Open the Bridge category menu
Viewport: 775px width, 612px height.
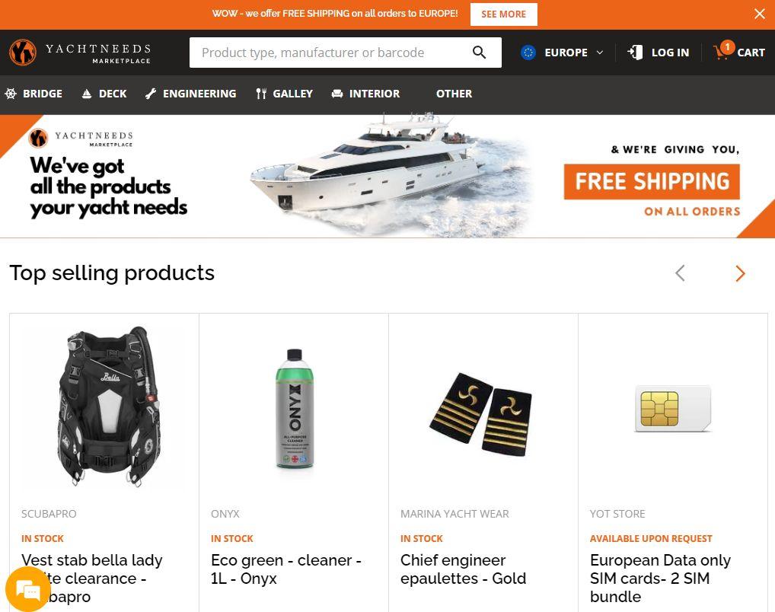[33, 94]
